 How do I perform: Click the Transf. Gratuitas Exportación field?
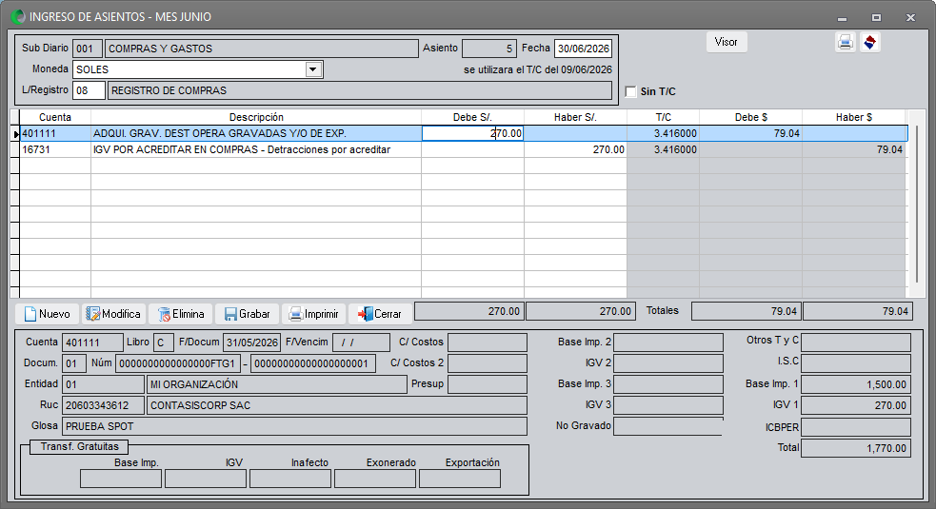(460, 479)
